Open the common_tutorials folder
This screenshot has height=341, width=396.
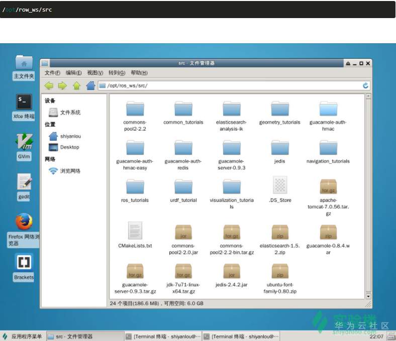click(183, 113)
